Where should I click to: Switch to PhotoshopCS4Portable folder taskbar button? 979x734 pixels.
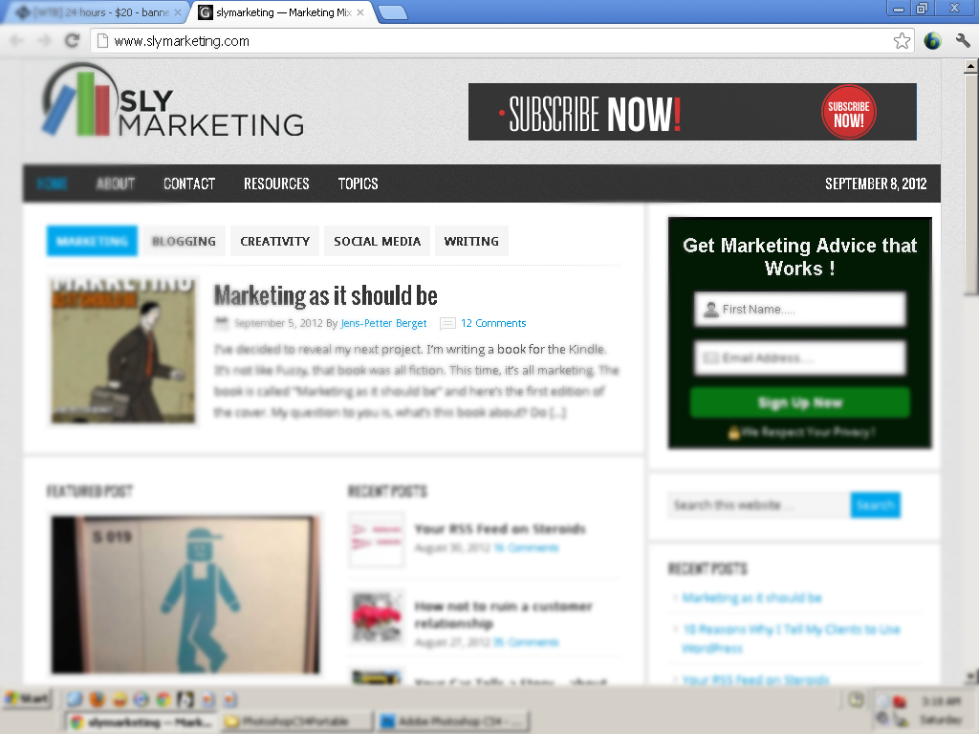pyautogui.click(x=296, y=723)
